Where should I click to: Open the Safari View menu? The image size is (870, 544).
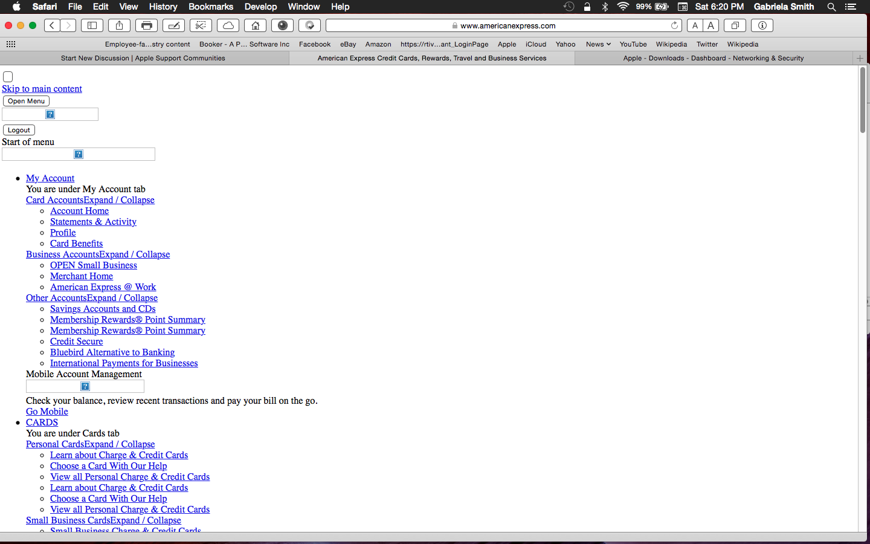(129, 7)
